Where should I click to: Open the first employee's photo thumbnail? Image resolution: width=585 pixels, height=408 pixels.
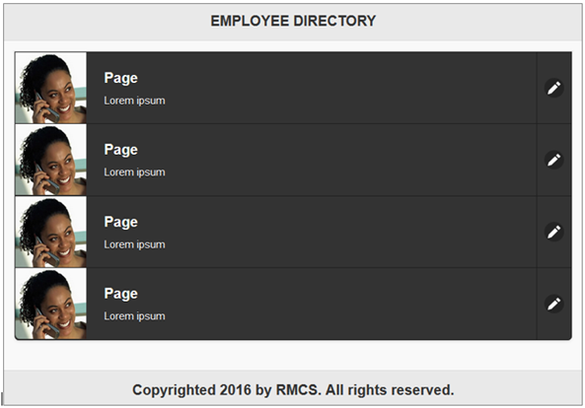50,88
